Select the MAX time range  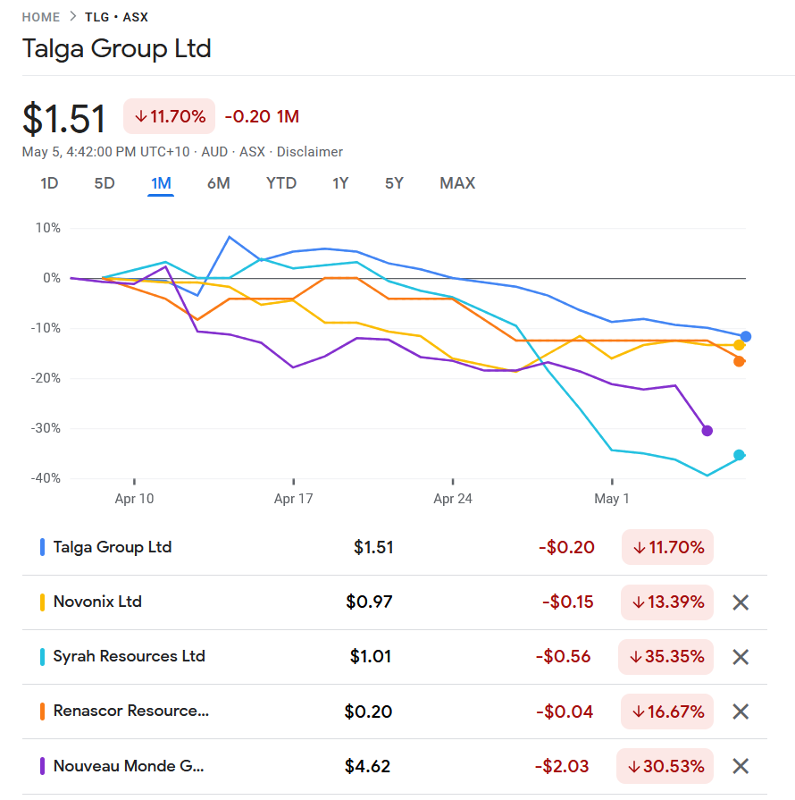[x=457, y=183]
